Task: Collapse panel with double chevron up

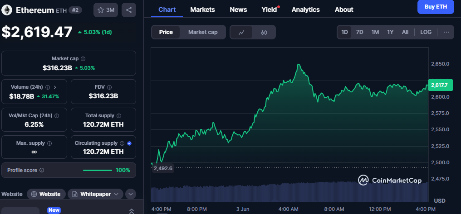Action: 132,211
